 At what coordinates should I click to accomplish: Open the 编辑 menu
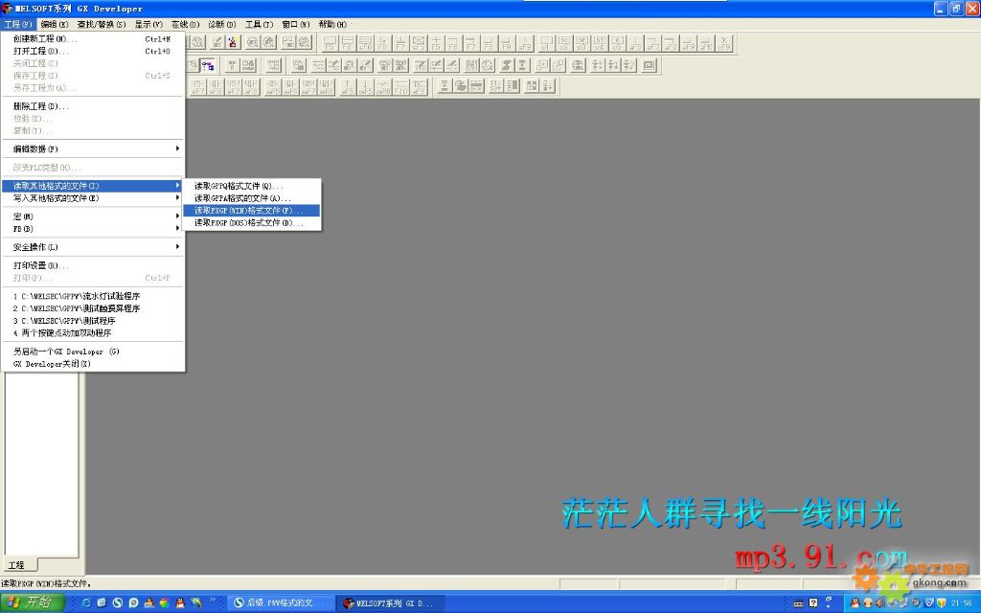[55, 24]
